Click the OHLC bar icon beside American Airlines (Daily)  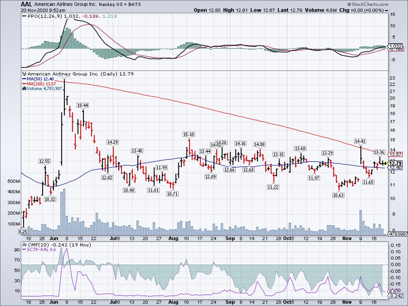24,74
